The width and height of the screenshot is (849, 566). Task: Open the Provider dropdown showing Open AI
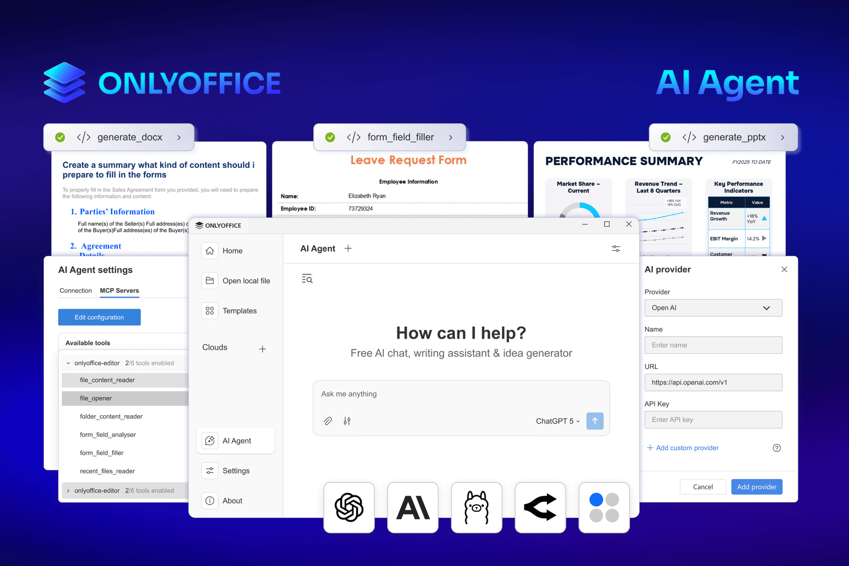coord(713,308)
